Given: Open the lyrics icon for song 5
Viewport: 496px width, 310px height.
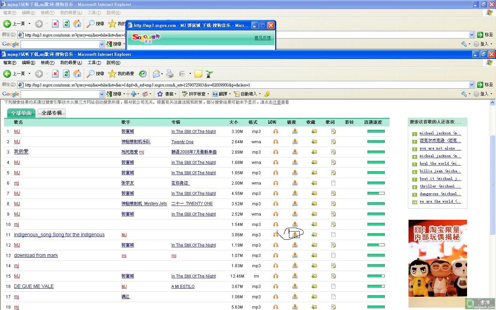Looking at the screenshot, I should click(333, 173).
